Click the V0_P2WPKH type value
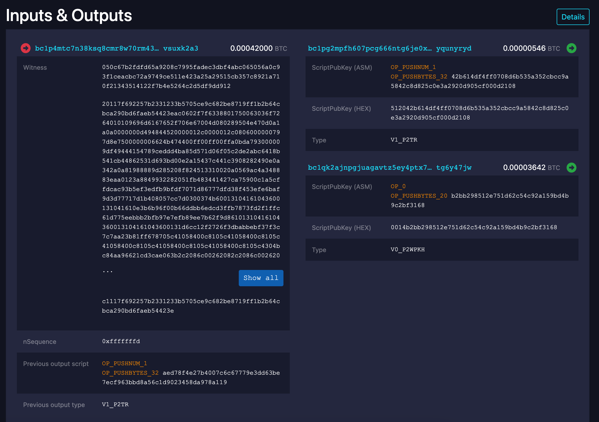 408,249
